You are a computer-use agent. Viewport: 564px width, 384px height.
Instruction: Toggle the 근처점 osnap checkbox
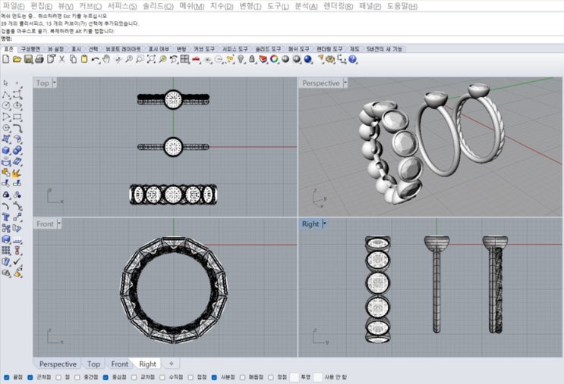coord(30,377)
